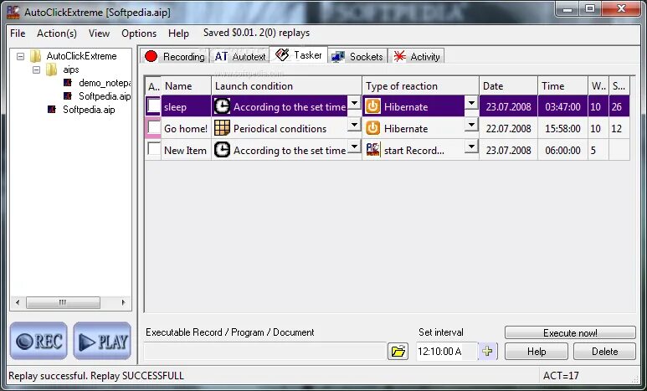Click the Hibernate power icon in the Go home! row
The image size is (647, 391).
click(x=372, y=128)
